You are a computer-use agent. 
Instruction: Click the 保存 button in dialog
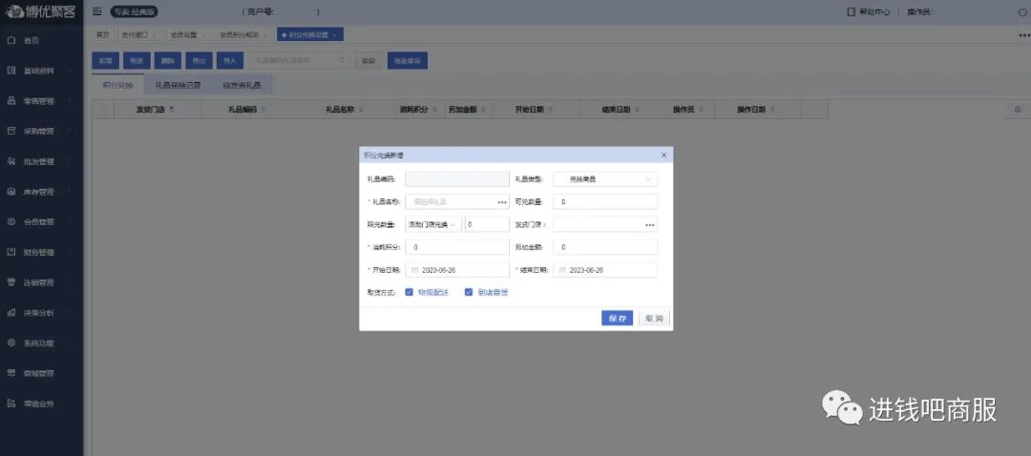(617, 318)
